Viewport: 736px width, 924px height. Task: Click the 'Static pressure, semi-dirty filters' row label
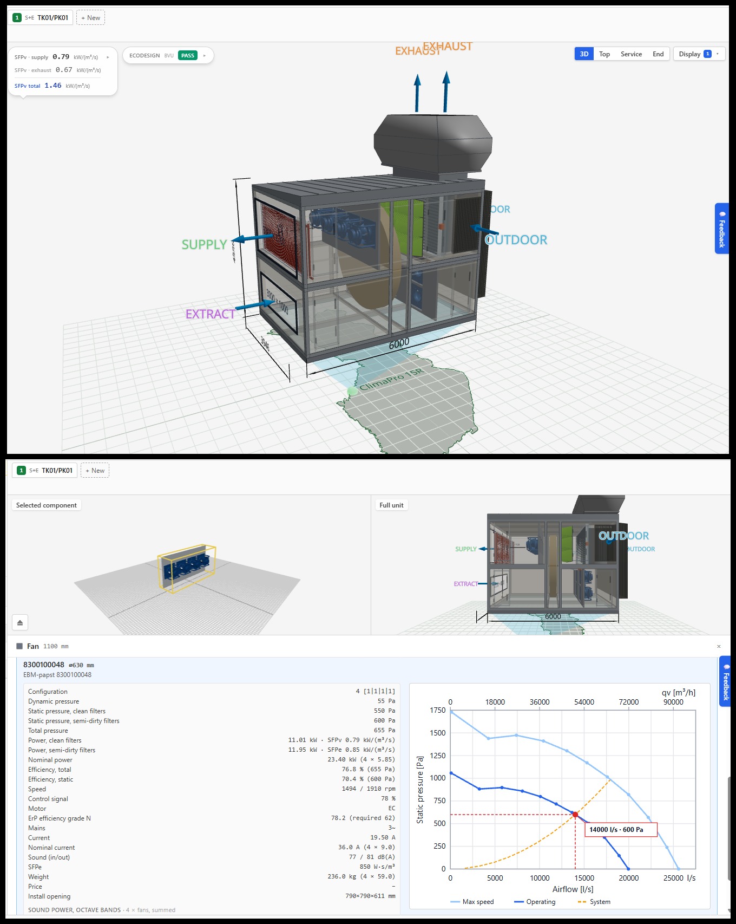tap(74, 721)
